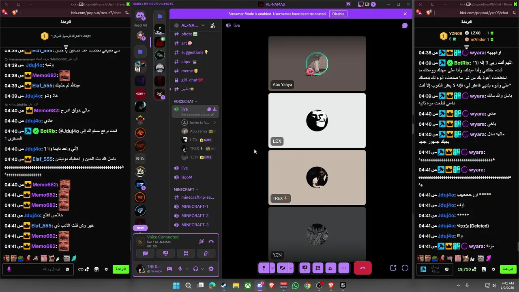Open output device options arrow in user panel
The height and width of the screenshot is (292, 519).
tap(202, 269)
